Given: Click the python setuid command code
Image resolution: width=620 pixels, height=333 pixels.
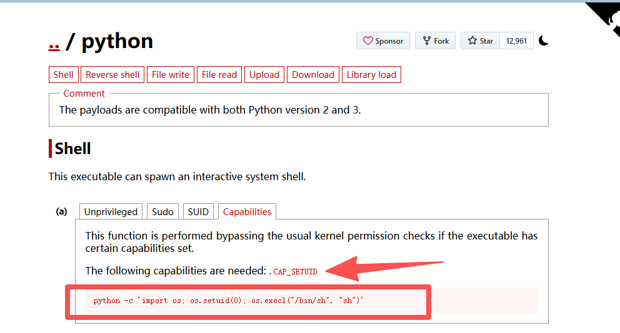Looking at the screenshot, I should [x=228, y=301].
